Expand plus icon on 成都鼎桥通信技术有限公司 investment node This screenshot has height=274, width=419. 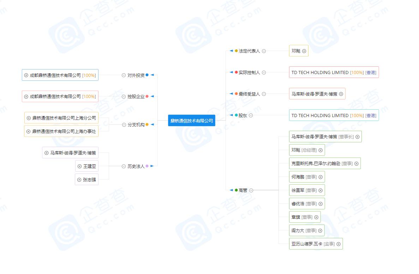click(x=26, y=75)
